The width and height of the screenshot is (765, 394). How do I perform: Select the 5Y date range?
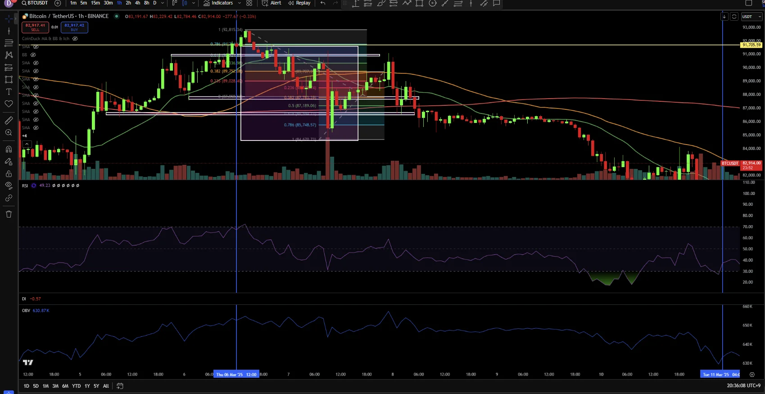pos(96,386)
